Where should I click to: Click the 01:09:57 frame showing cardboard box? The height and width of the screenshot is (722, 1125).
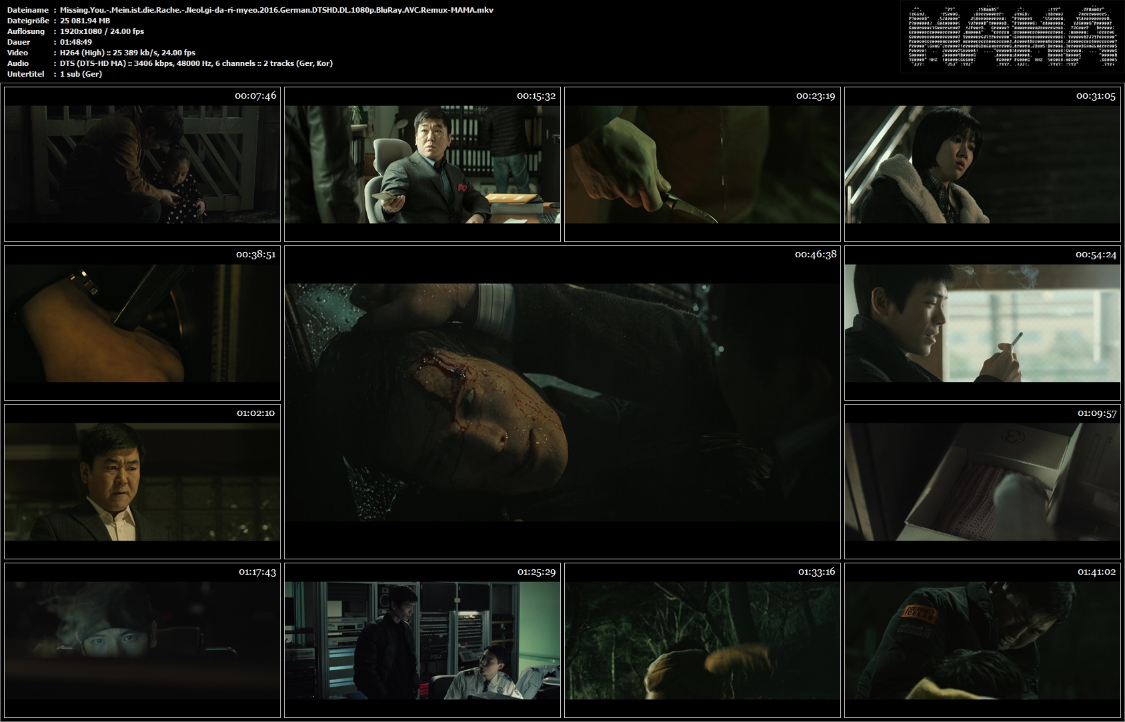tap(982, 481)
